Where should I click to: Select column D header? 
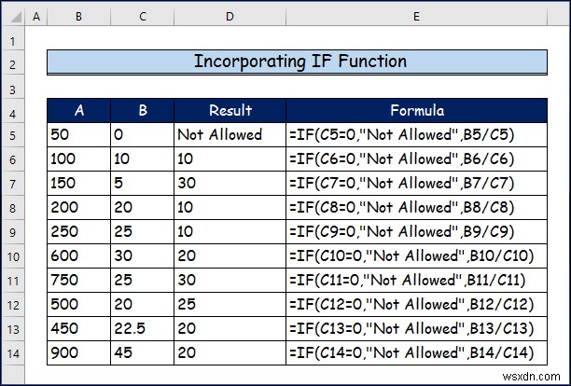click(230, 17)
